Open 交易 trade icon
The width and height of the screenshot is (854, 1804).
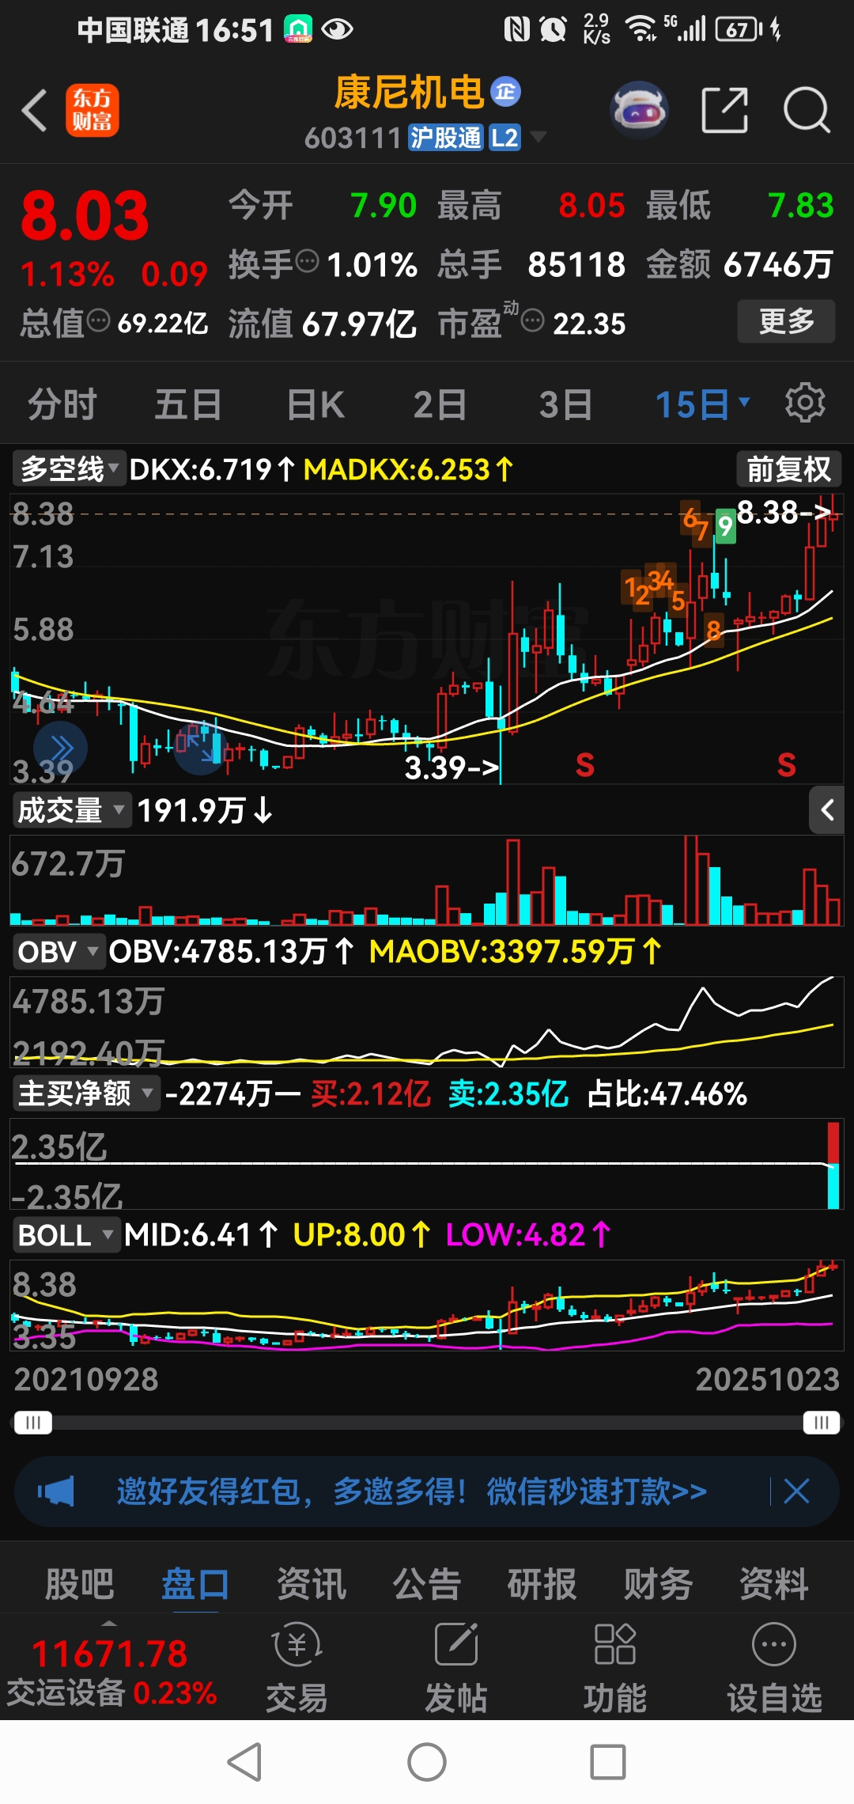297,1667
